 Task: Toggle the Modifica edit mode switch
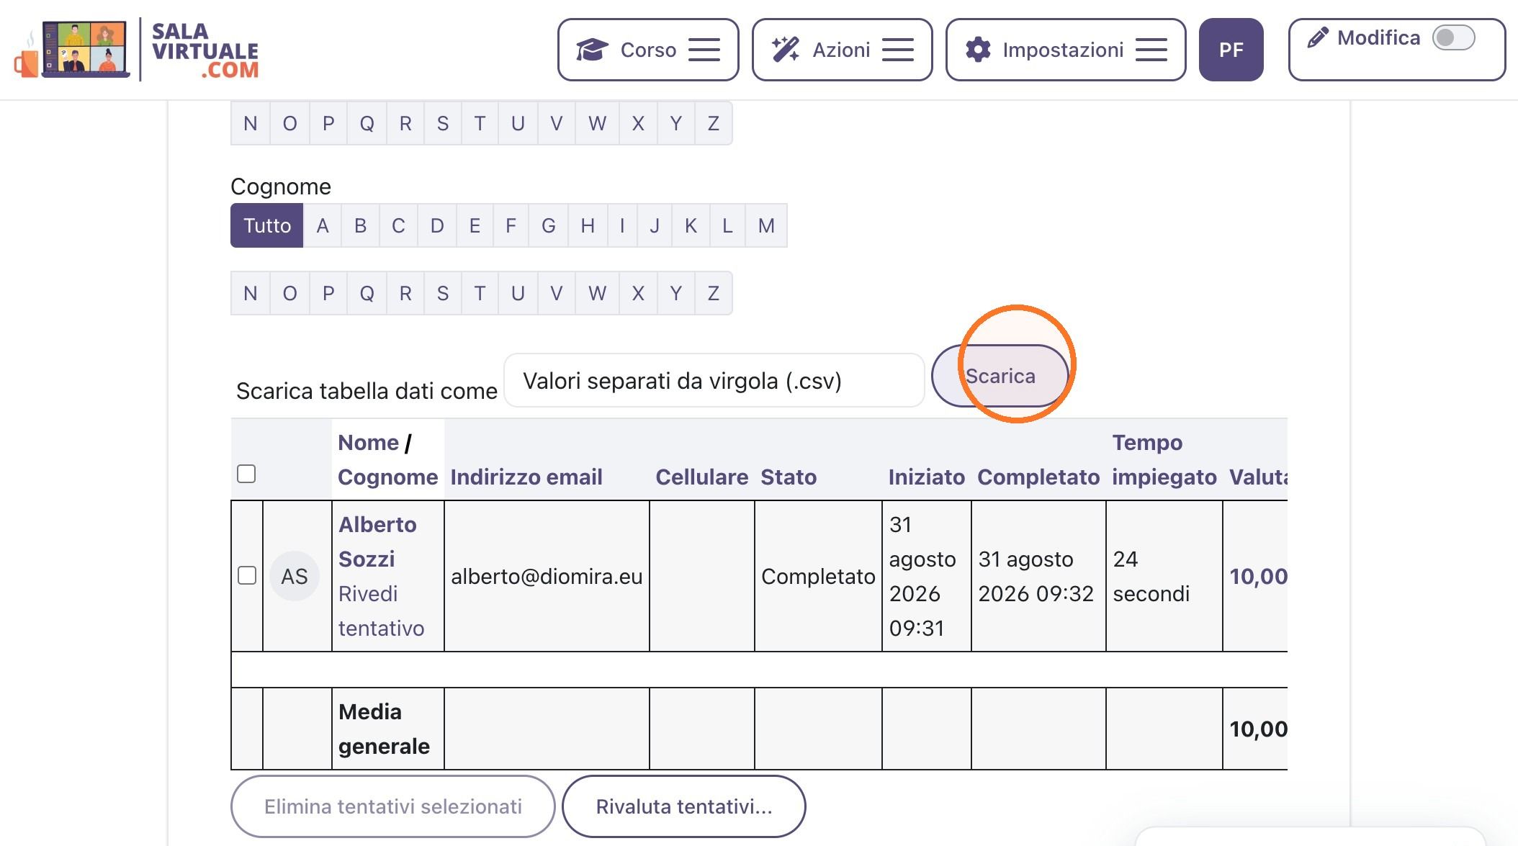pyautogui.click(x=1453, y=37)
